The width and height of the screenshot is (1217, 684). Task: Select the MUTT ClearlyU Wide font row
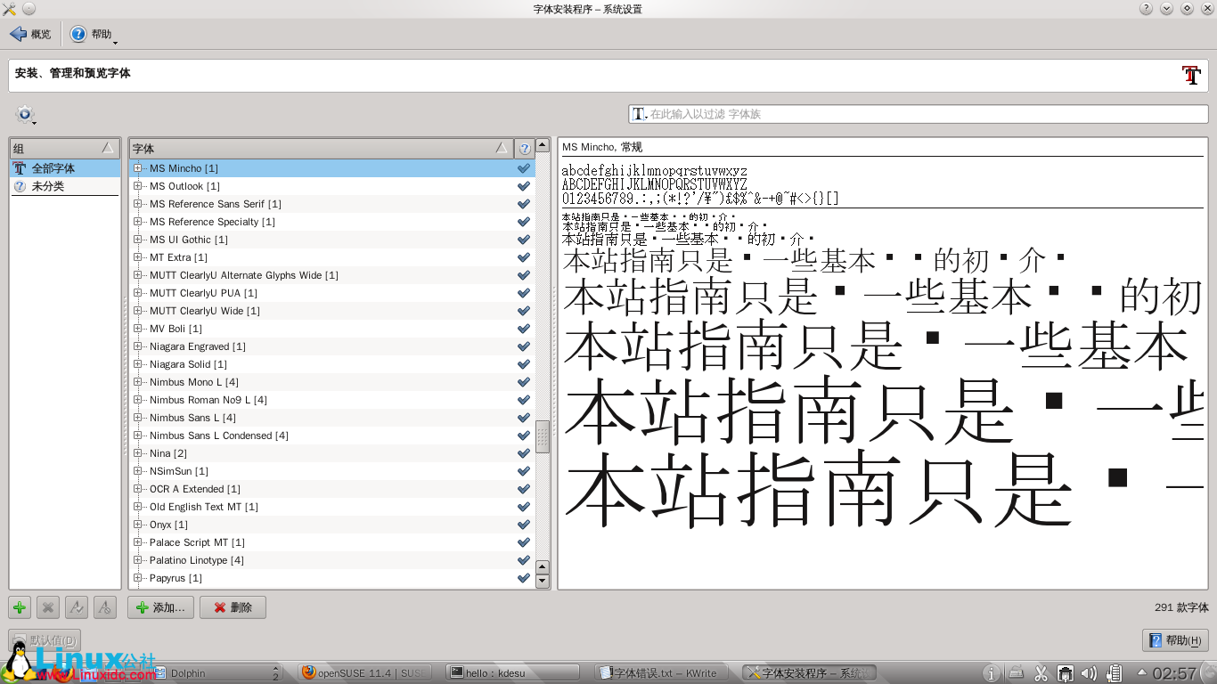pyautogui.click(x=332, y=311)
